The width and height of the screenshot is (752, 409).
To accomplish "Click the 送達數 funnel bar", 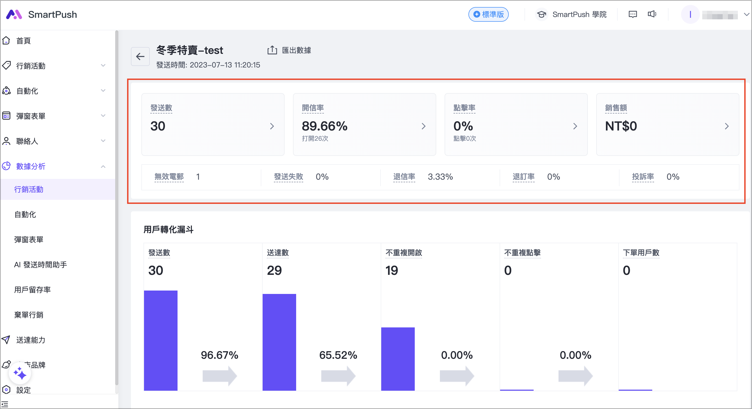I will pos(279,342).
